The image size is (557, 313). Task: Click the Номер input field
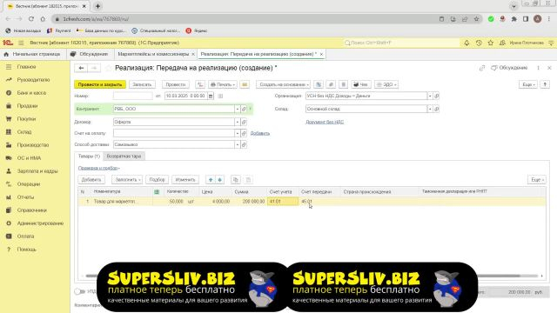tap(133, 96)
